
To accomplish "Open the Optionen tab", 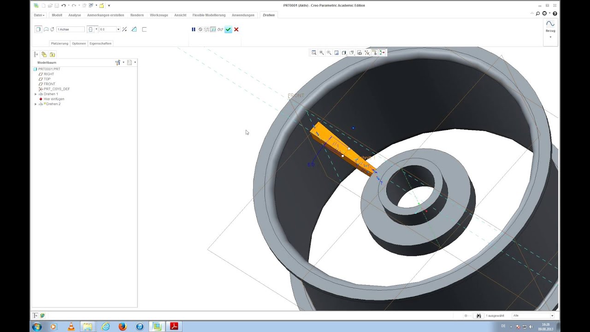I will click(x=79, y=43).
